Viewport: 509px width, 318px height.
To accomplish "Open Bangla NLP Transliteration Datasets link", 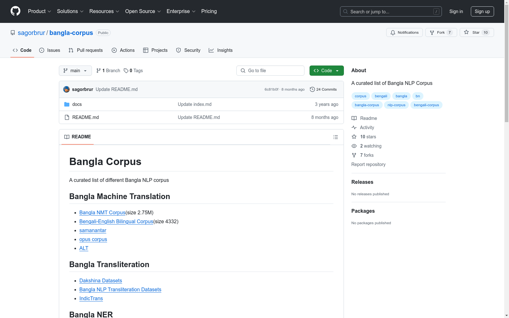I will (x=120, y=289).
